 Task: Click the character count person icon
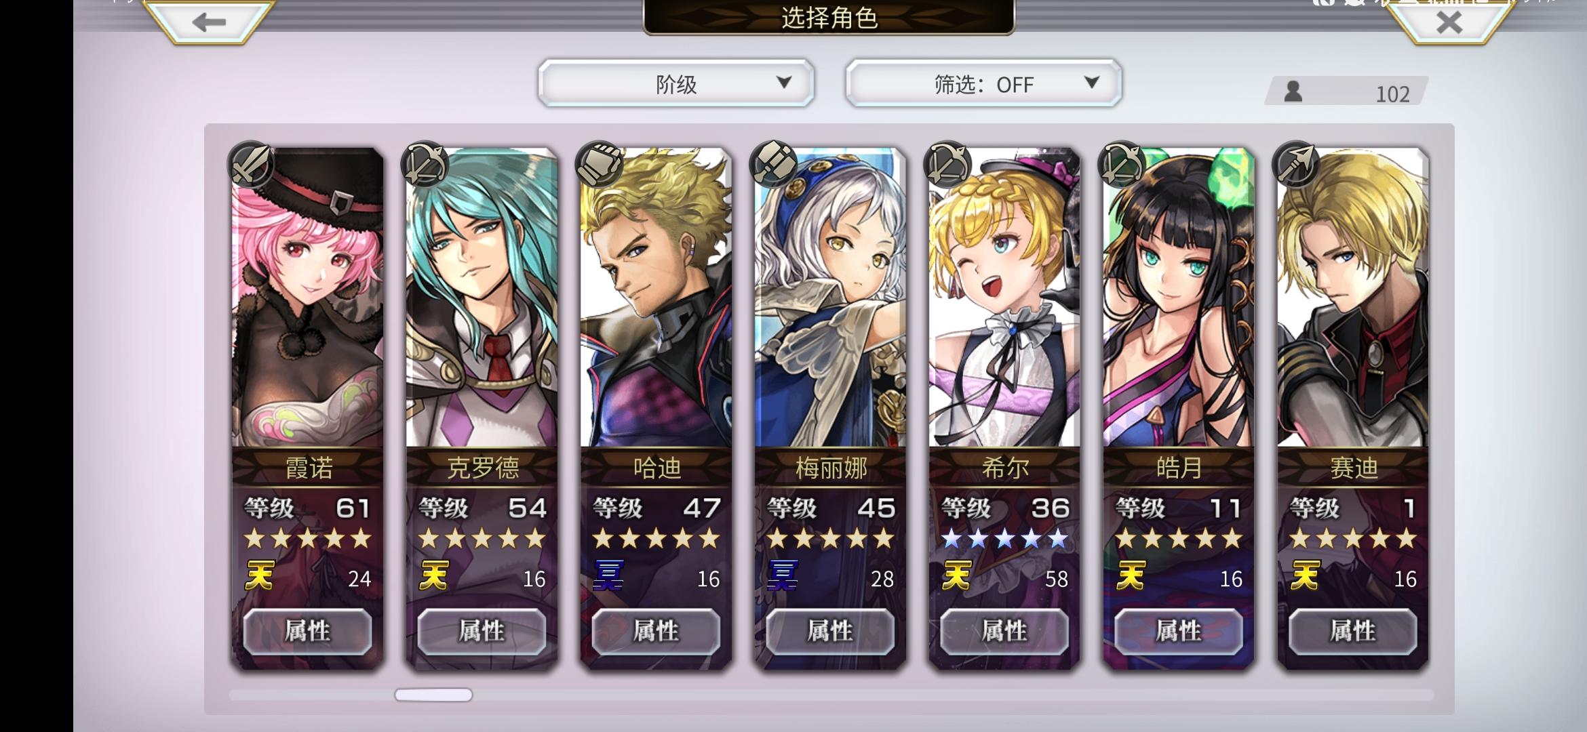[1293, 91]
